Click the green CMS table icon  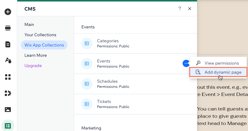8,126
